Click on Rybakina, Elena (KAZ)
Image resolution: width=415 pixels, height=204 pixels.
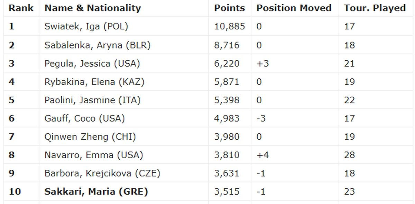94,82
